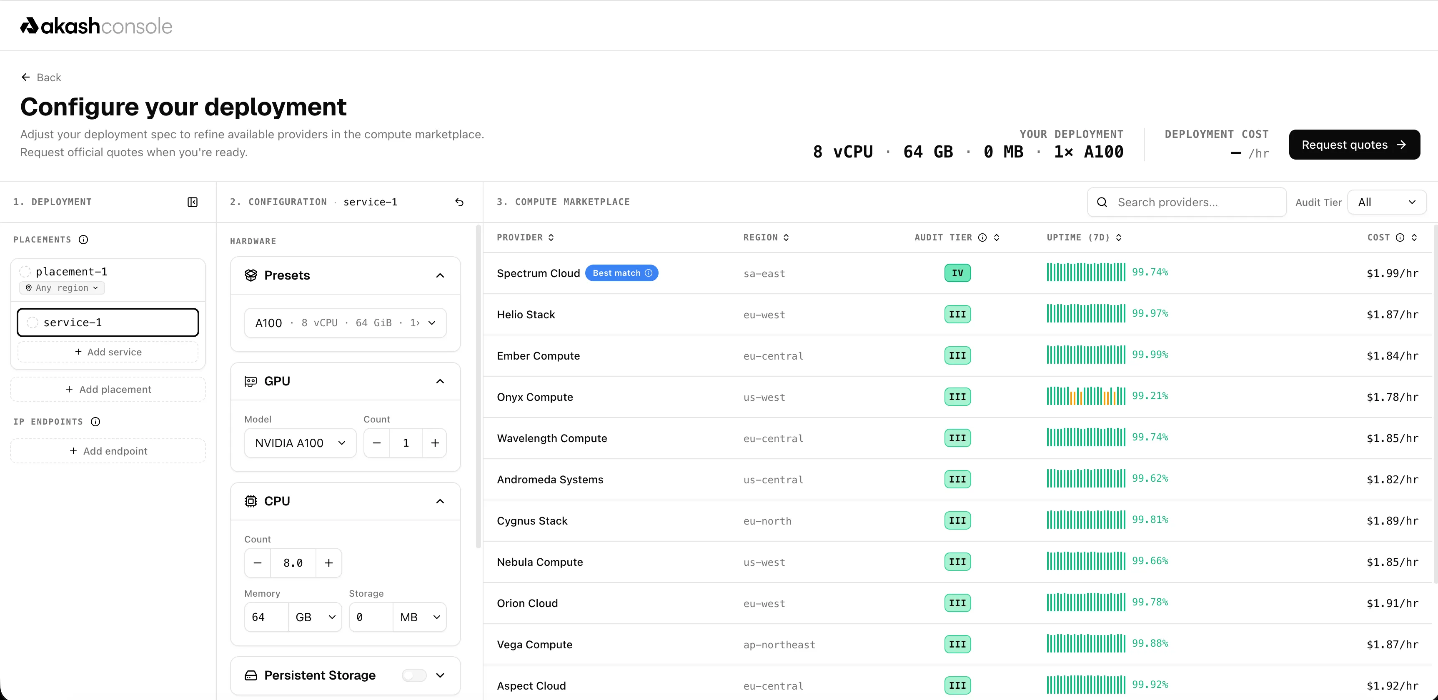Open IP Endpoints info icon
The image size is (1438, 700).
point(95,421)
